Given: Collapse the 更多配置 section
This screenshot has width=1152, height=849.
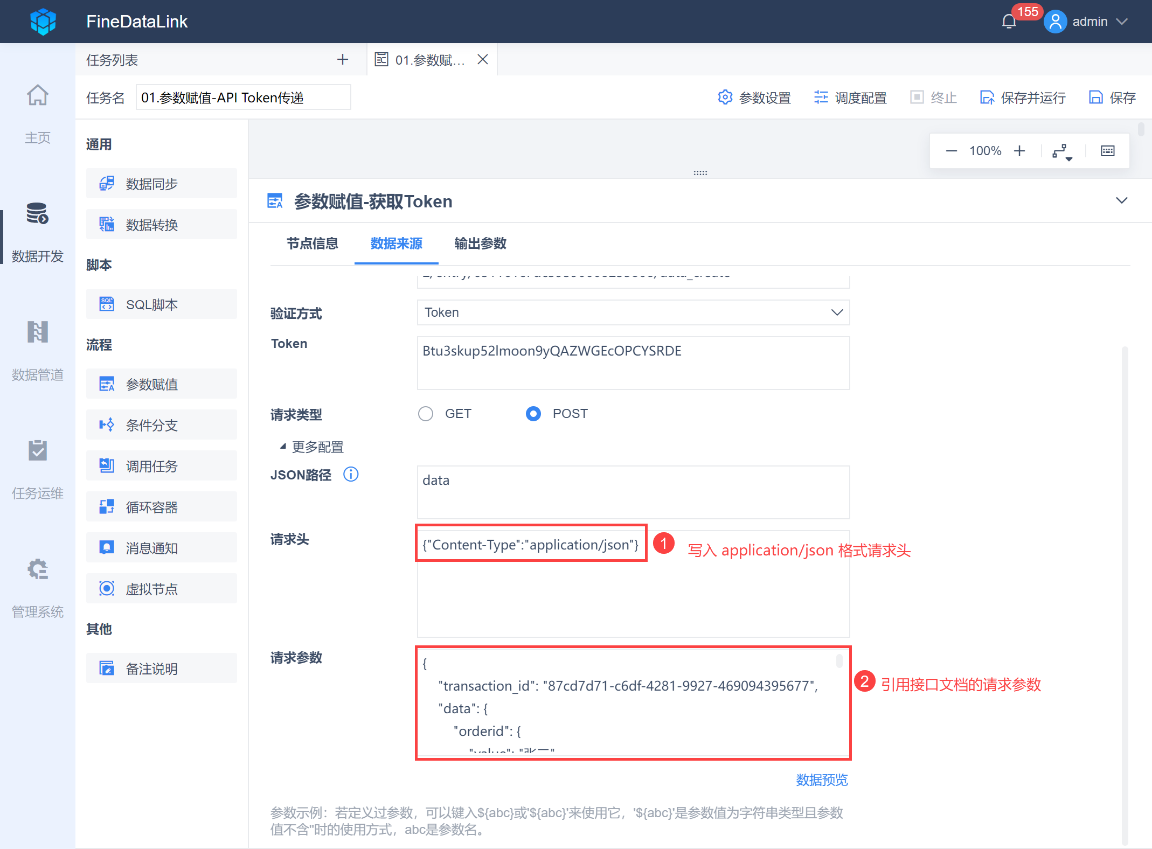Looking at the screenshot, I should [x=311, y=447].
